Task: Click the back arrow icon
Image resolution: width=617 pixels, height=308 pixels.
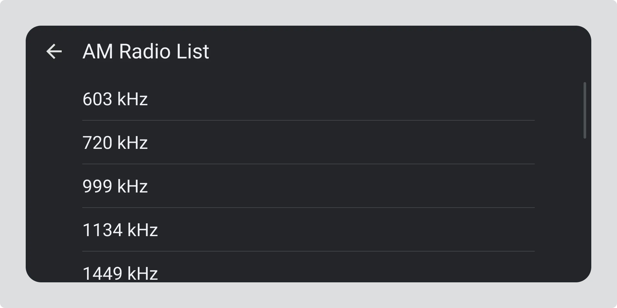Action: [54, 51]
